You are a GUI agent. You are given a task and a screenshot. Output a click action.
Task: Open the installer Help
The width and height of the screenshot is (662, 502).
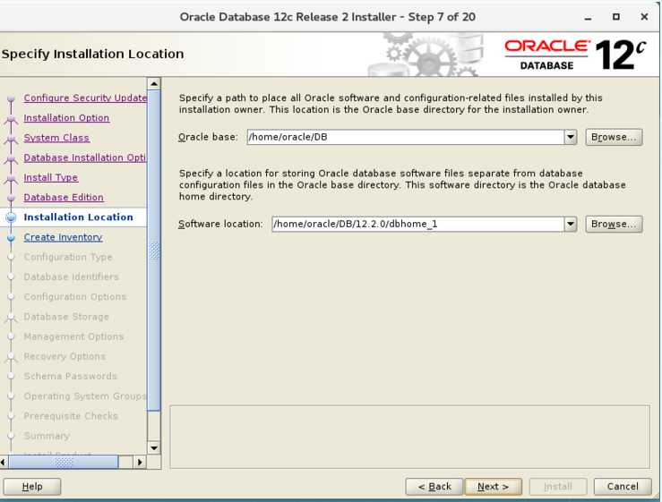click(32, 487)
